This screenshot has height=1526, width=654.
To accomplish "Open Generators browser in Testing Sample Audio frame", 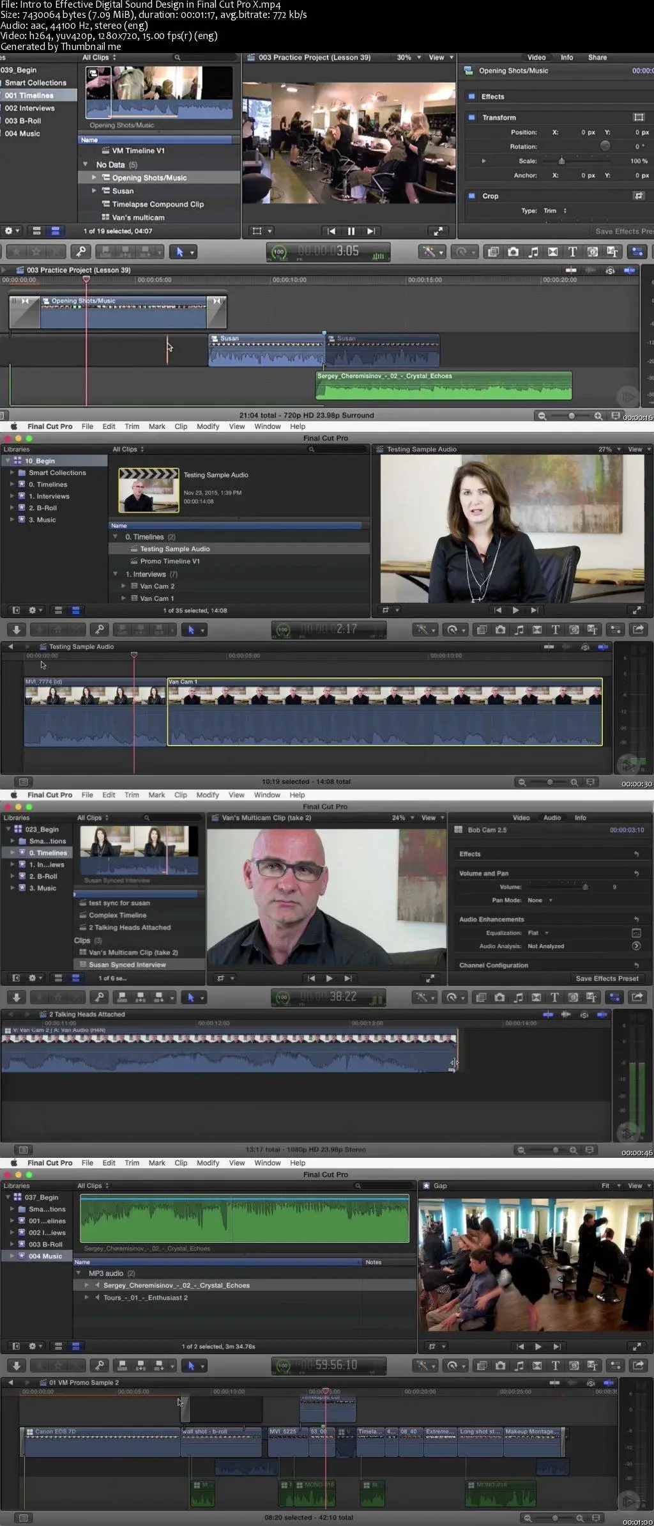I will point(574,630).
